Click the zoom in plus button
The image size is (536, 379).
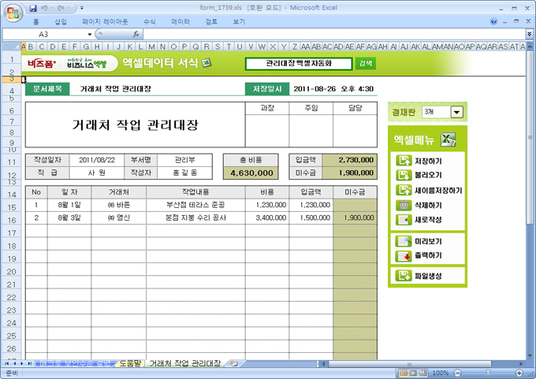coord(519,373)
